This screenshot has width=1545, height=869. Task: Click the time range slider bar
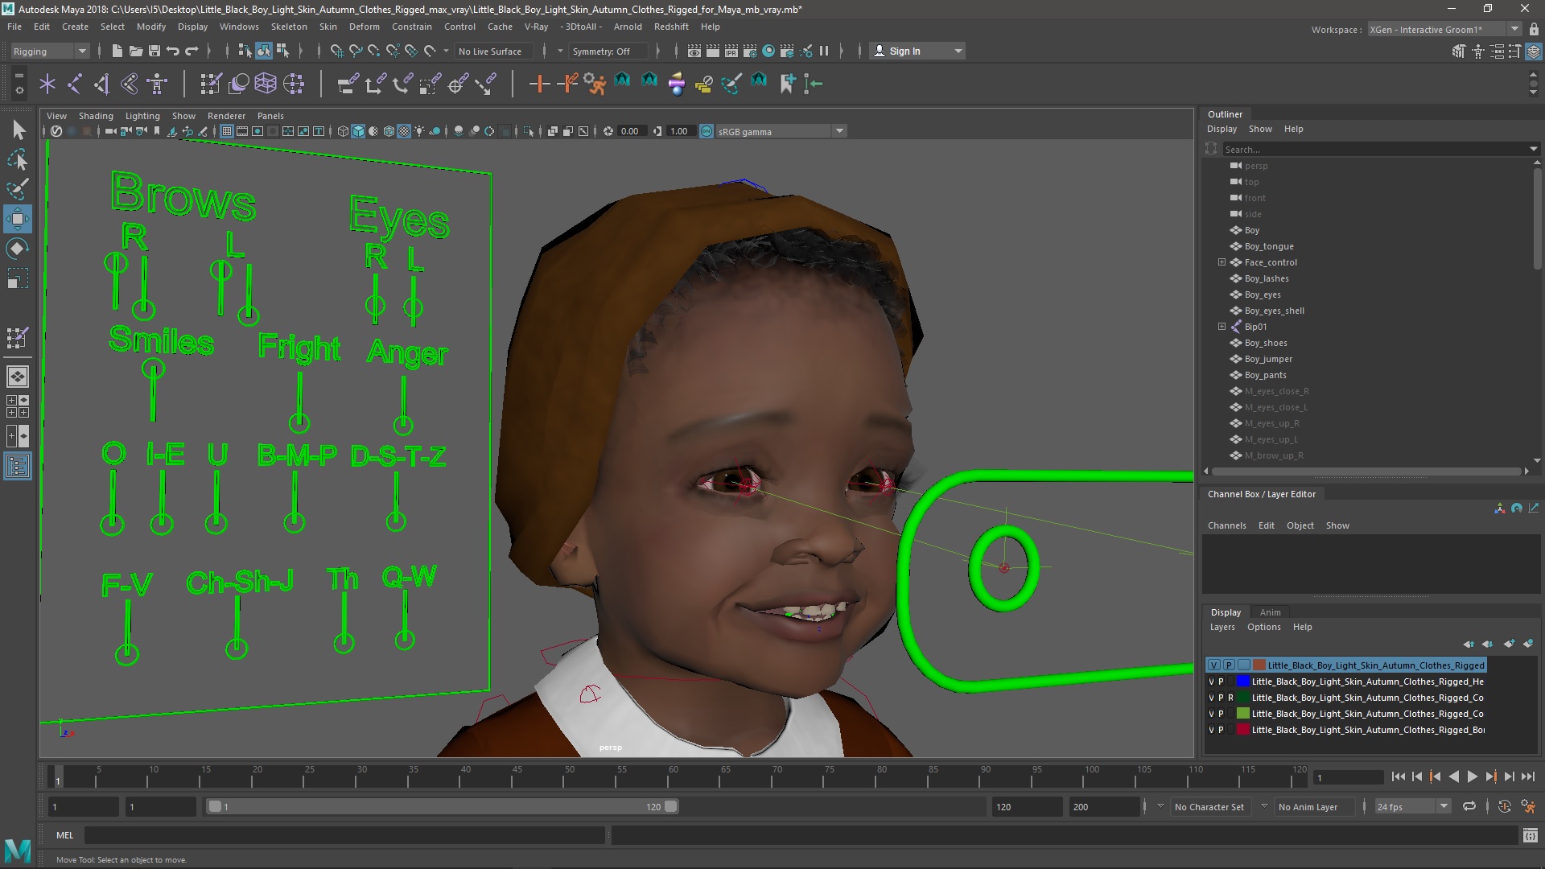tap(443, 806)
